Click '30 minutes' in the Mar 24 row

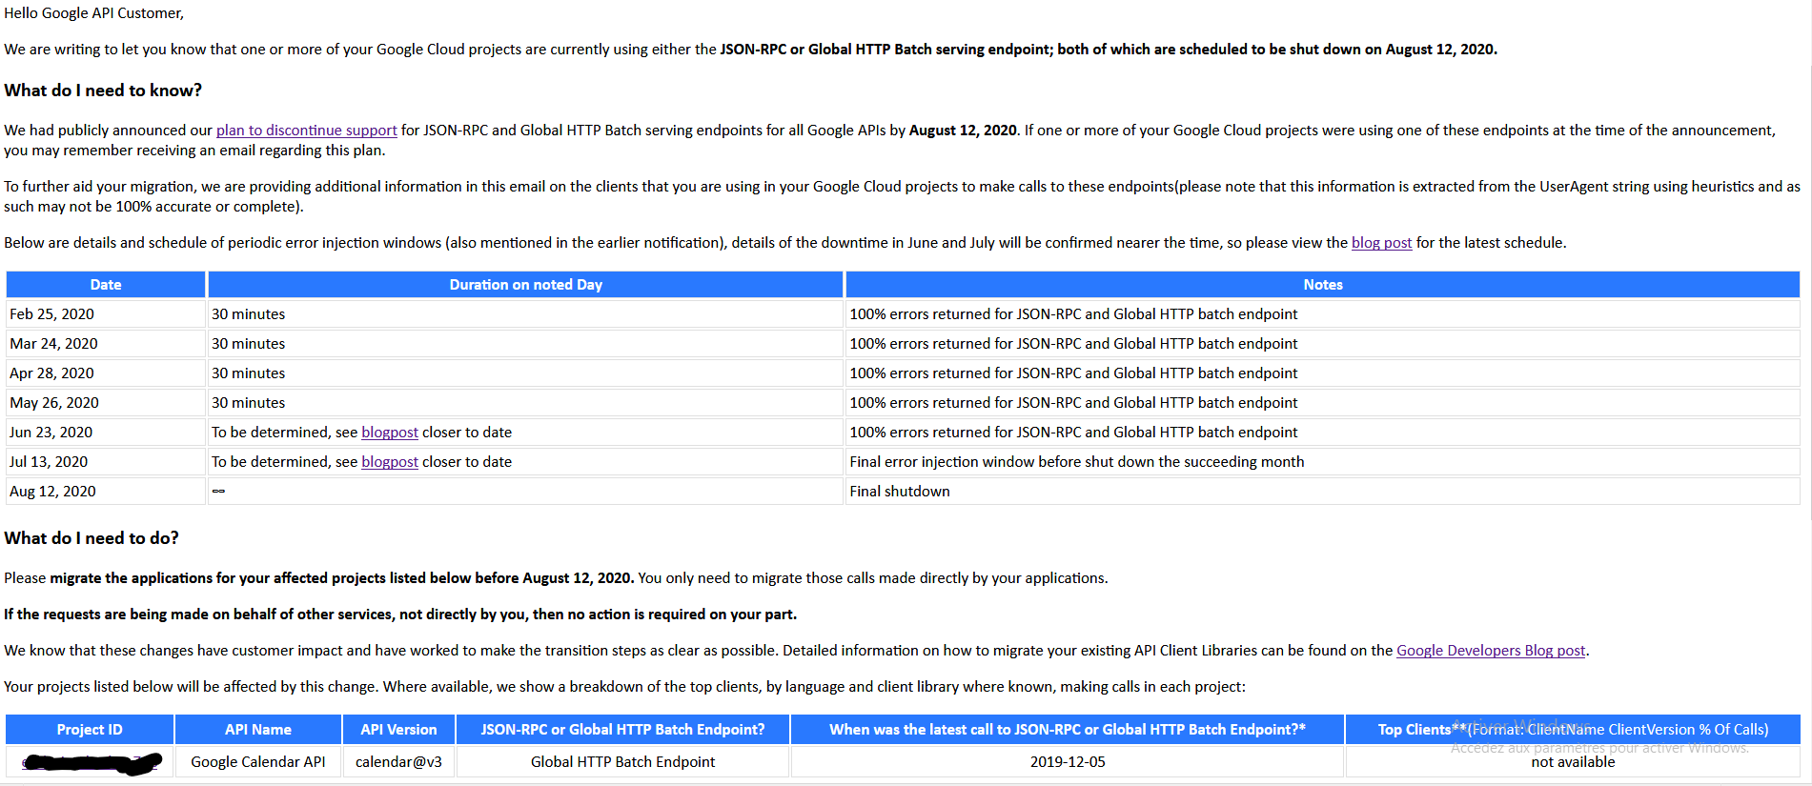tap(248, 344)
